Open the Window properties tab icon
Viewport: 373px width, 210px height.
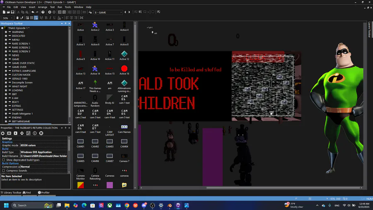pyautogui.click(x=9, y=133)
